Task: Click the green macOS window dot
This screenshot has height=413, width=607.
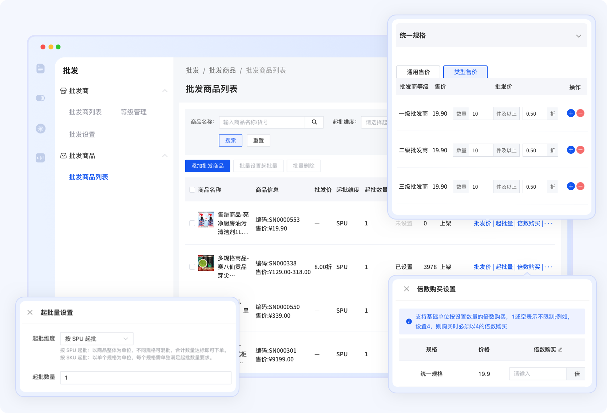Action: point(58,47)
